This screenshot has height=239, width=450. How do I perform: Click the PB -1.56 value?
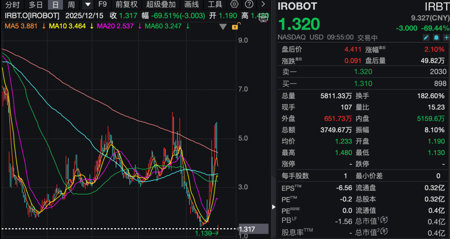click(x=344, y=222)
